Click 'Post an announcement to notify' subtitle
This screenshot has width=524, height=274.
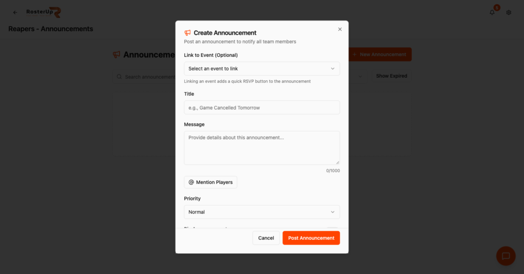240,42
